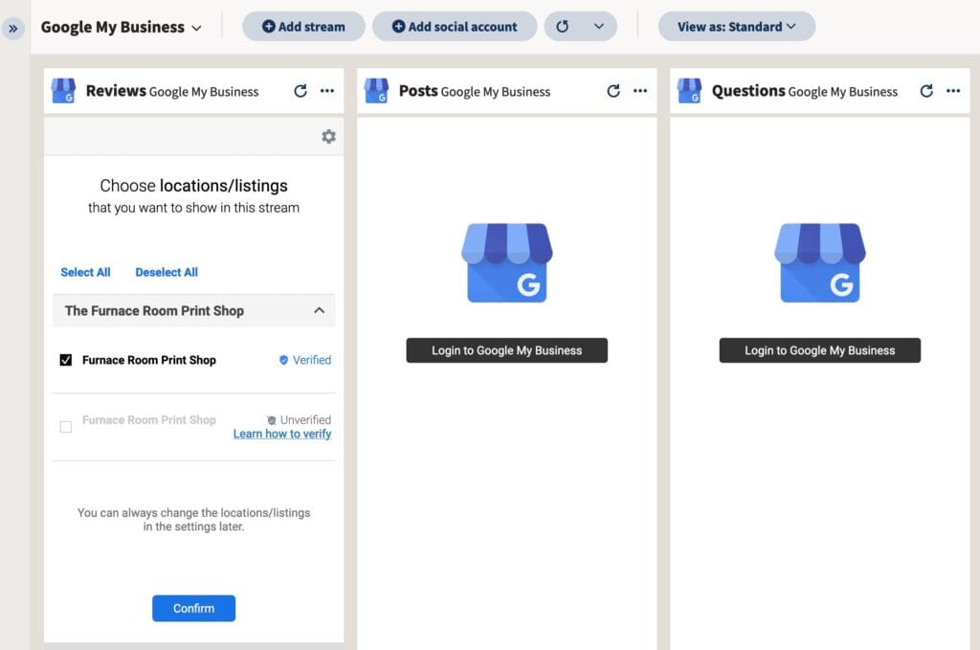Click the Confirm button
Screen dimensions: 980x650
(193, 608)
